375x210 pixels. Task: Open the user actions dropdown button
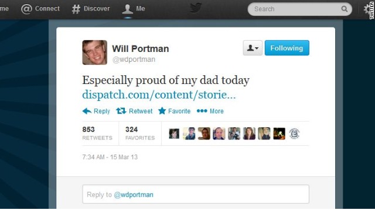coord(253,48)
